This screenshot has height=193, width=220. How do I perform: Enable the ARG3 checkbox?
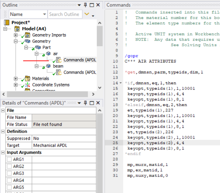[x=9, y=173]
